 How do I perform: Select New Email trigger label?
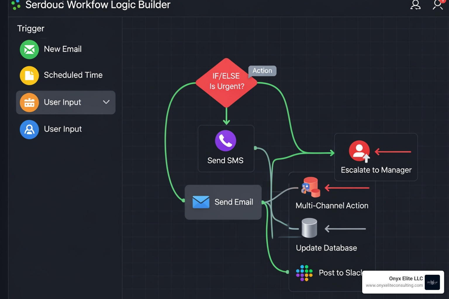click(63, 49)
